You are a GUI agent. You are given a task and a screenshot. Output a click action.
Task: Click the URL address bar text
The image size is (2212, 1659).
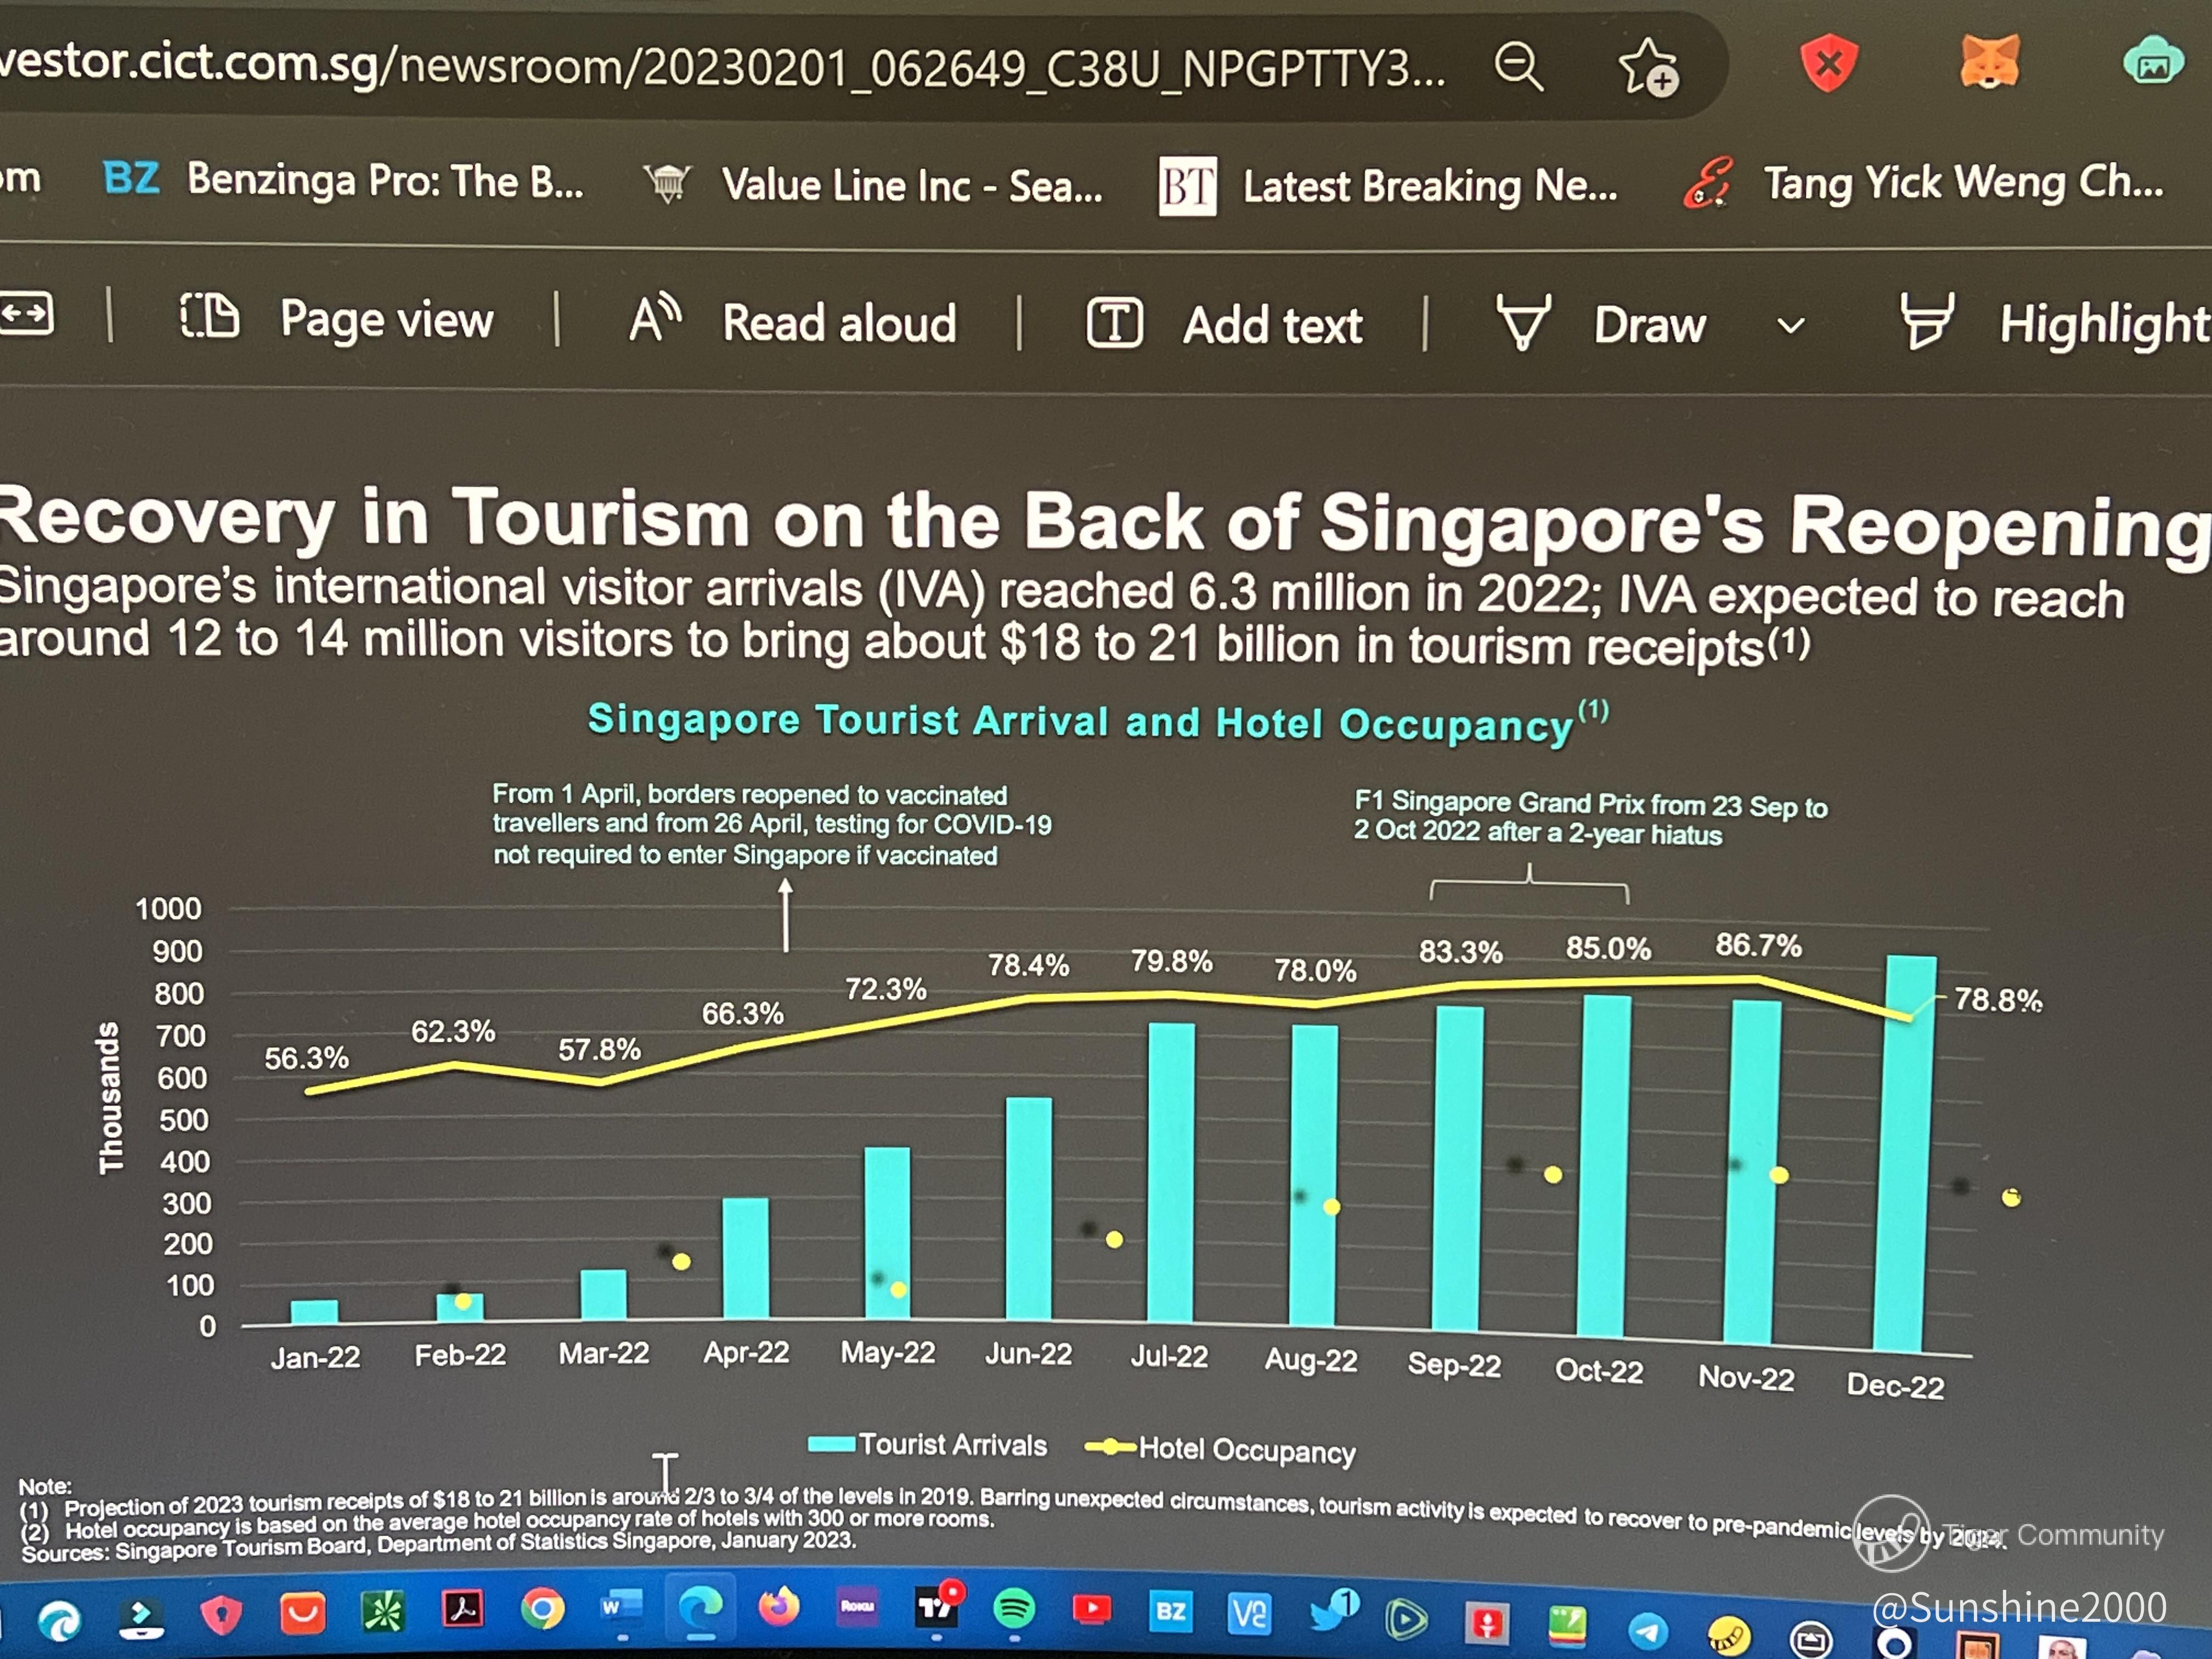[x=720, y=66]
